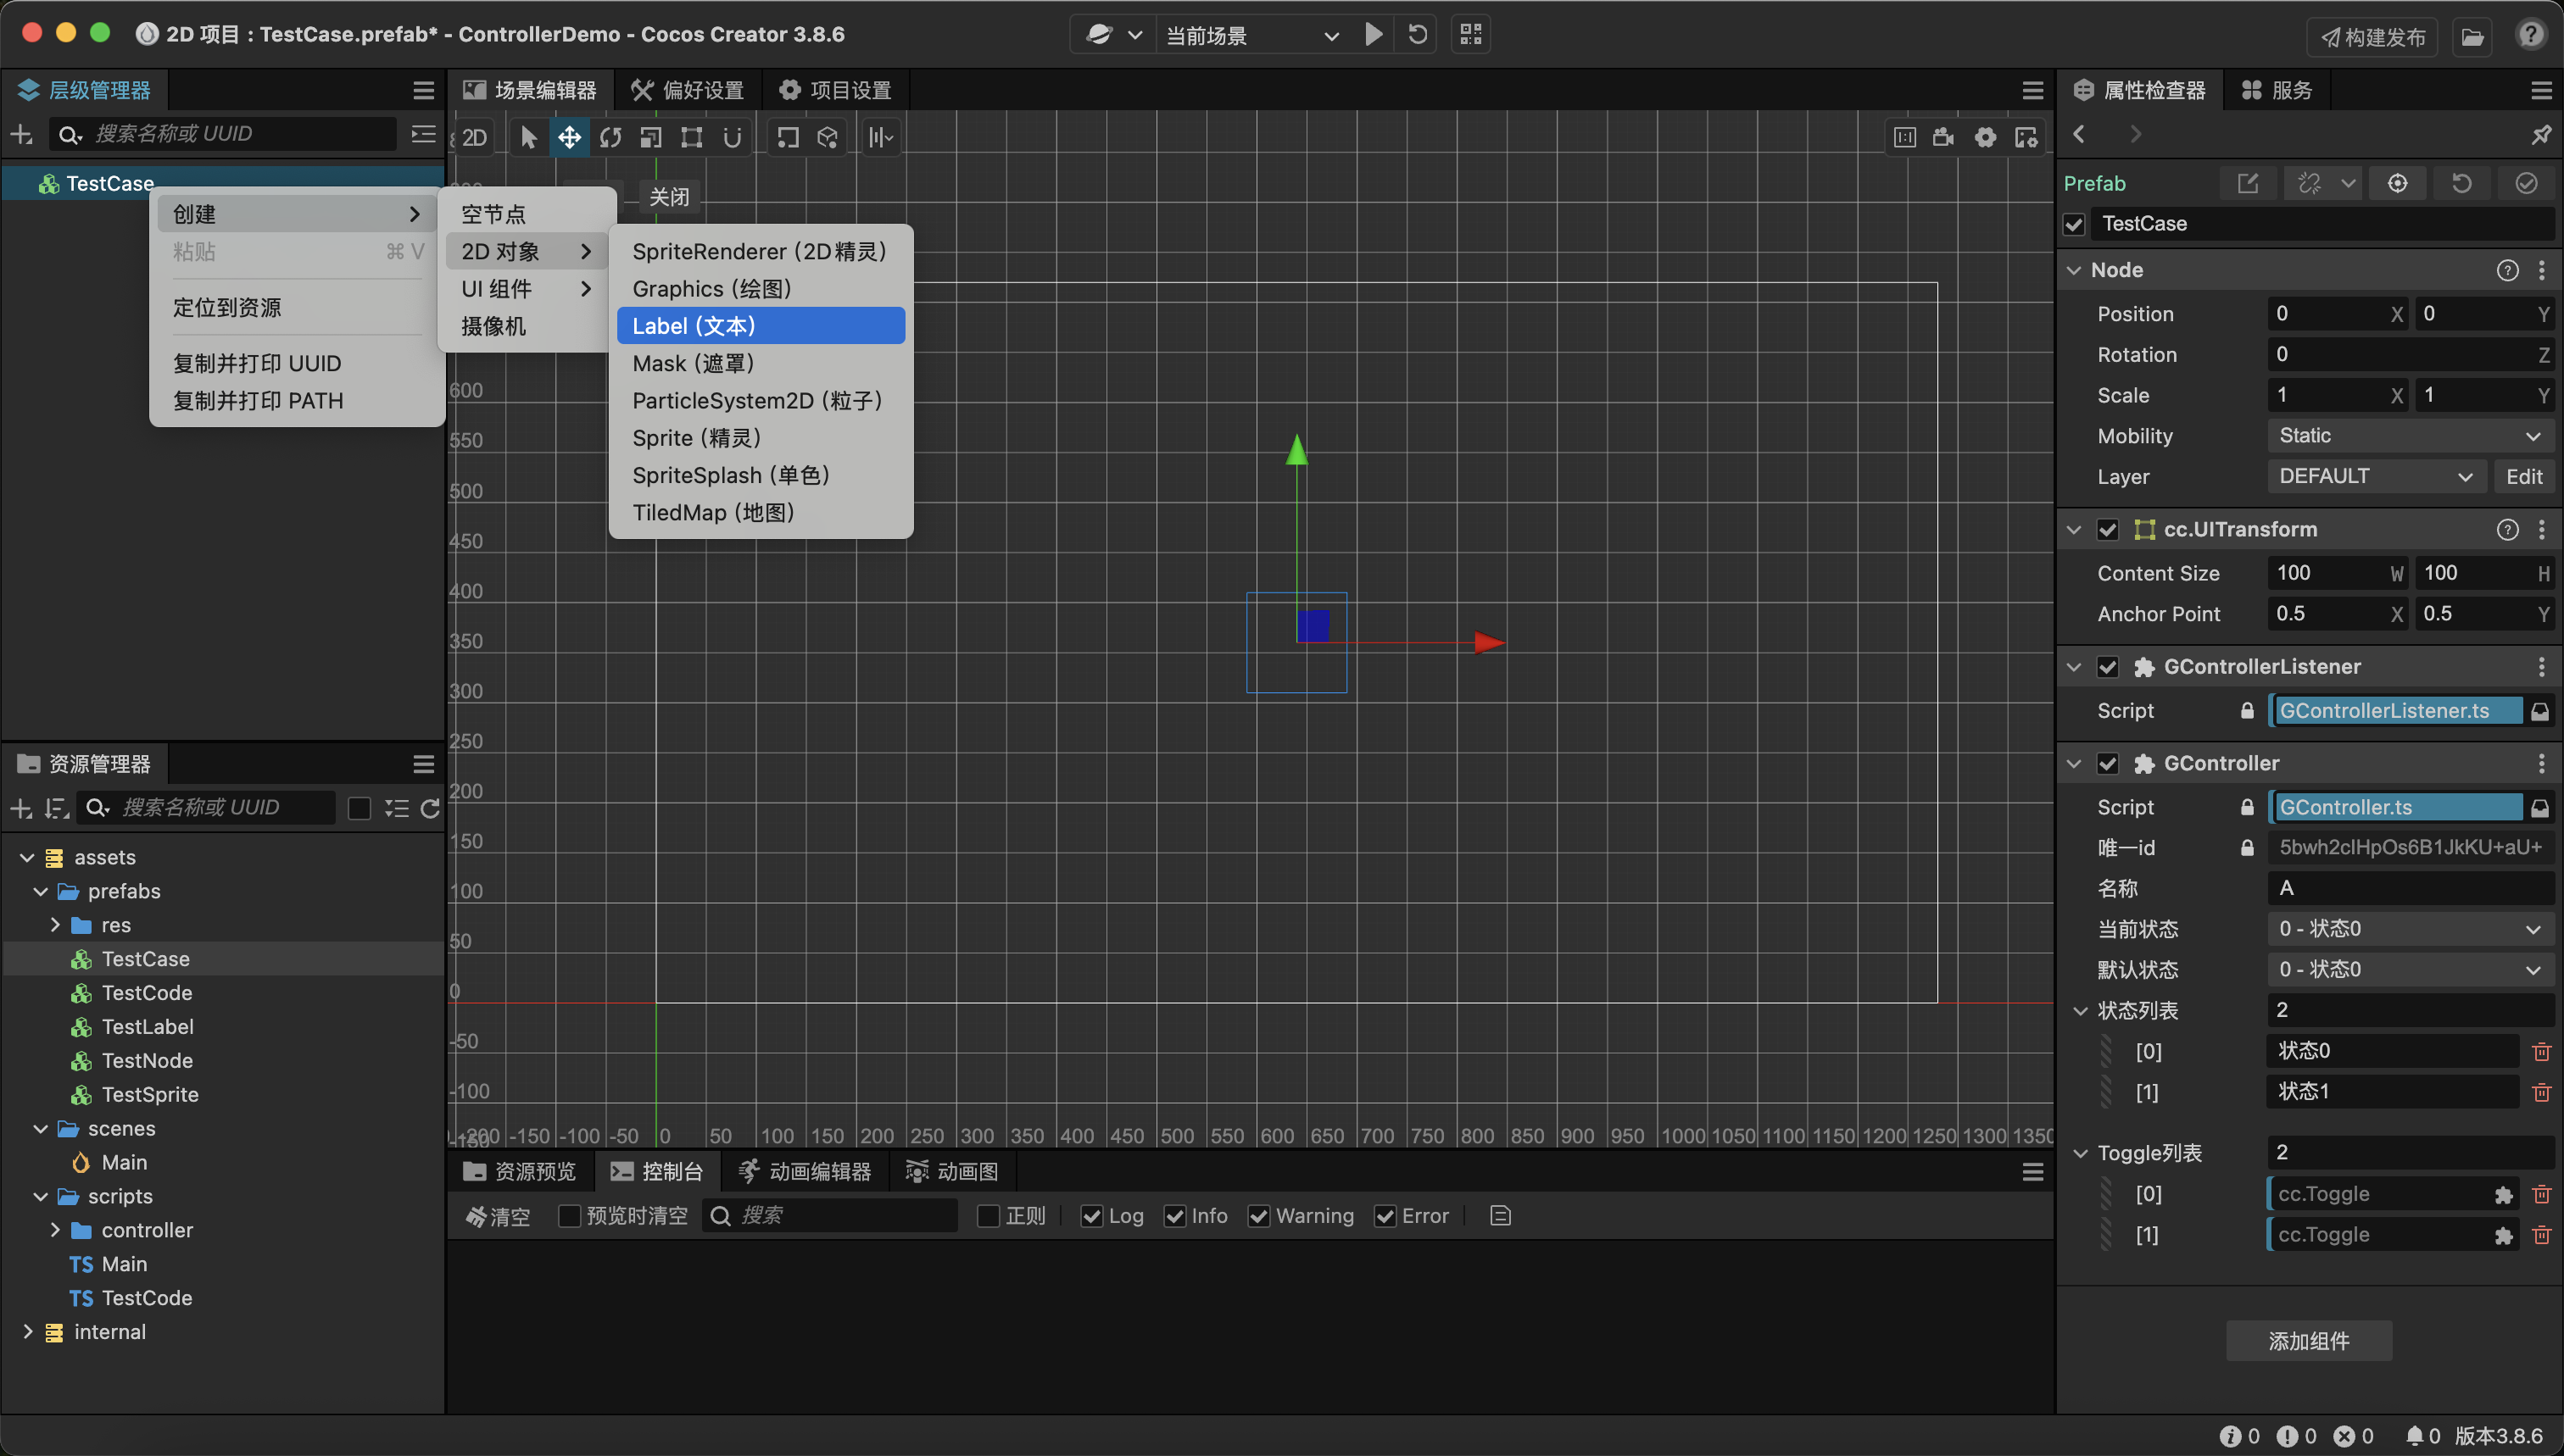
Task: Click the pin icon in inspector panel
Action: 2540,134
